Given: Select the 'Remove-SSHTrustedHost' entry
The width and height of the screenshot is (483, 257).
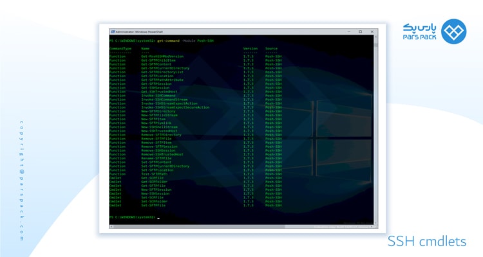Looking at the screenshot, I should tap(162, 155).
